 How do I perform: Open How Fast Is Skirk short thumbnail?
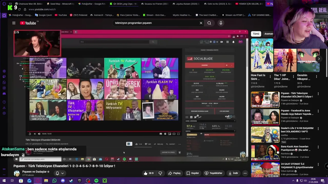point(262,55)
